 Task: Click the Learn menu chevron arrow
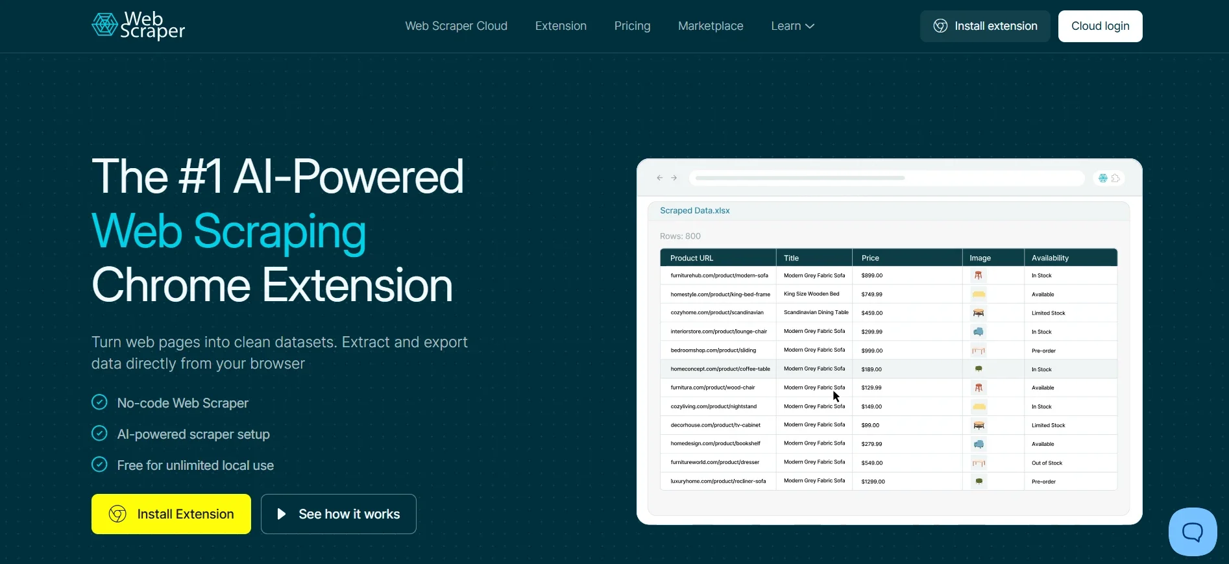coord(810,27)
